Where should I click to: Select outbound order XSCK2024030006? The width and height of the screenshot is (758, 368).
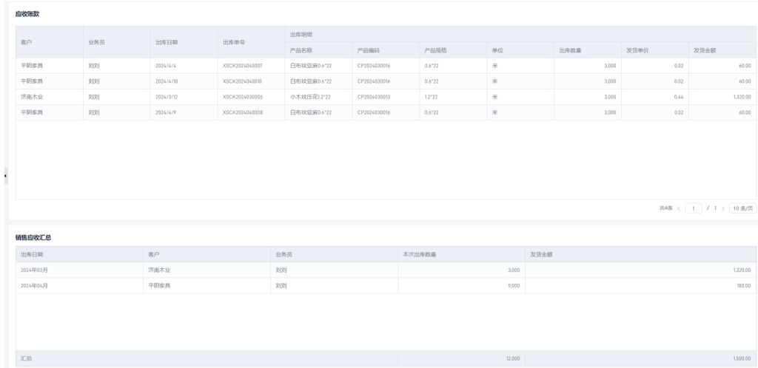(x=242, y=97)
